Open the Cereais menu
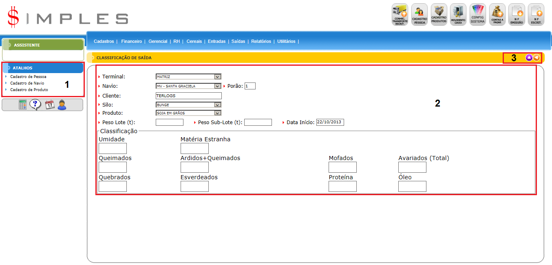Image resolution: width=552 pixels, height=265 pixels. [194, 41]
